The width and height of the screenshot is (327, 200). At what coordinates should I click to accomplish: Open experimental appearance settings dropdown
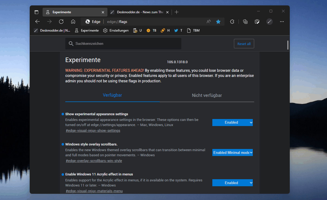click(233, 123)
